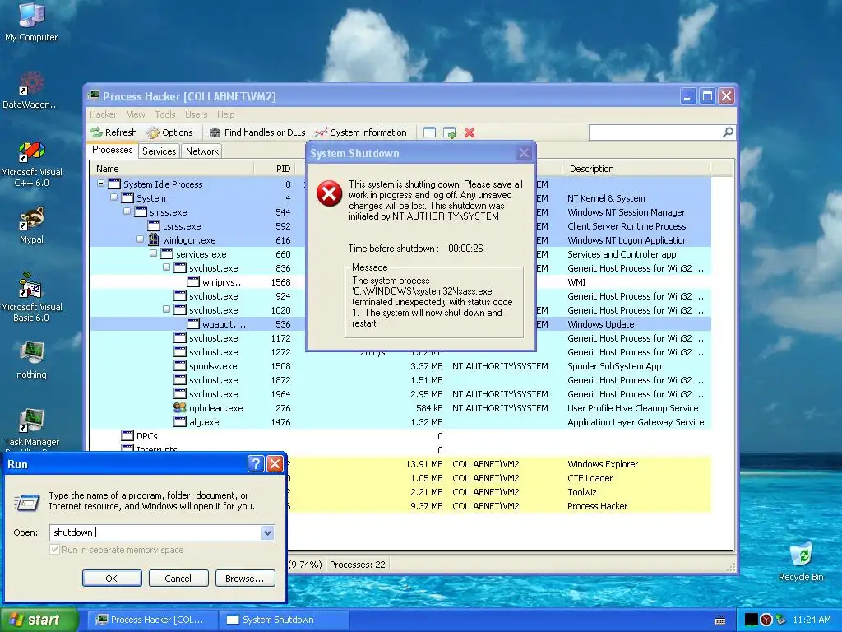Screen dimensions: 842x632
Task: Select the wmiprvs process PID 1568
Action: click(x=400, y=282)
